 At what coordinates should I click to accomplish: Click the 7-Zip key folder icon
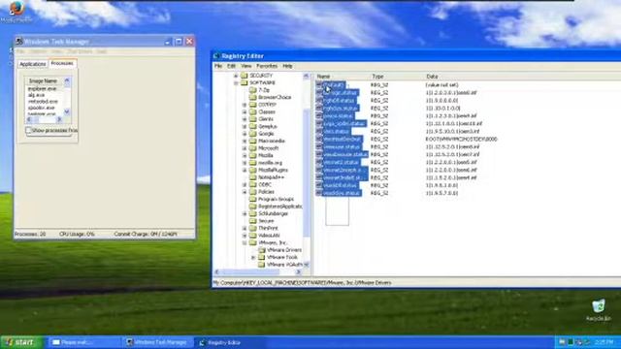[253, 90]
